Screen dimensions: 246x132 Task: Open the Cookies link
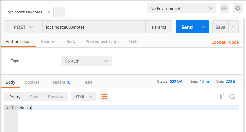(x=219, y=42)
